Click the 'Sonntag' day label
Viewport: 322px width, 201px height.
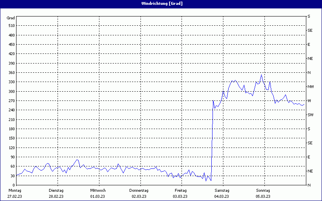[x=263, y=191]
